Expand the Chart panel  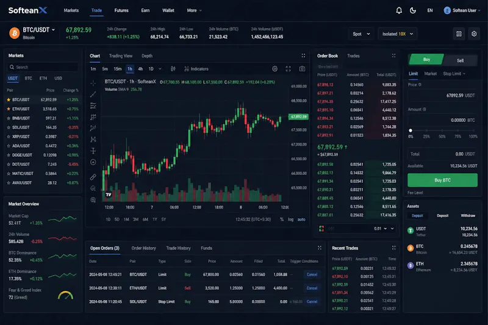303,55
